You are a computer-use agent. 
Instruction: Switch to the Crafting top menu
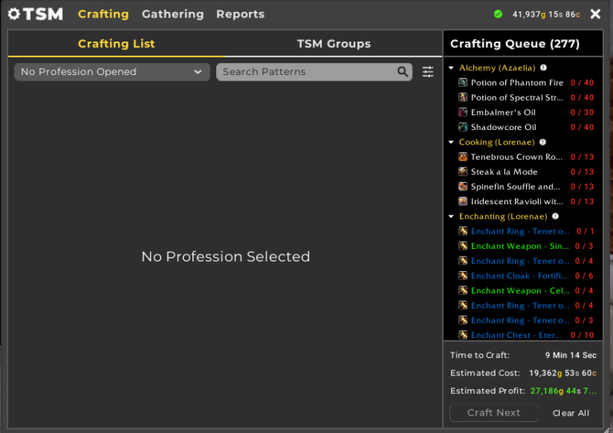tap(103, 14)
